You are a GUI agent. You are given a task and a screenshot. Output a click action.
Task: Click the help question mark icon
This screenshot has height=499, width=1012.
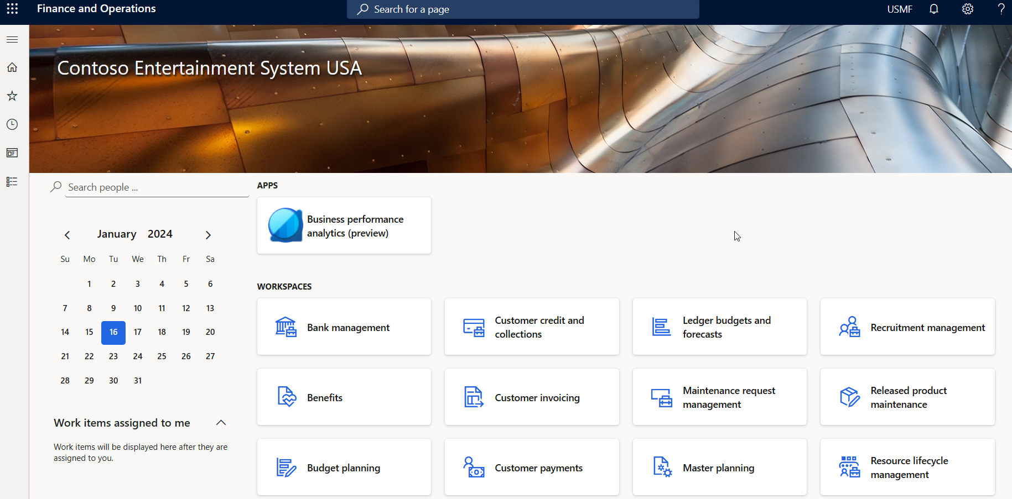pyautogui.click(x=1001, y=9)
